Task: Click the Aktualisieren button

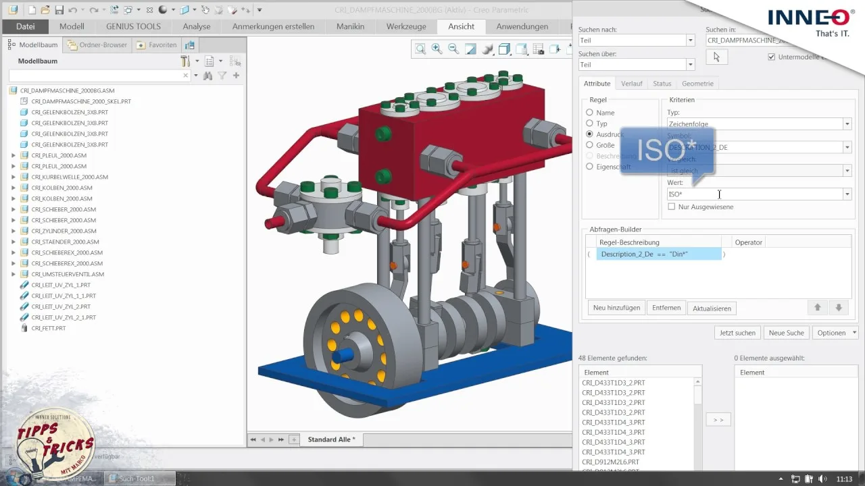Action: click(x=712, y=308)
